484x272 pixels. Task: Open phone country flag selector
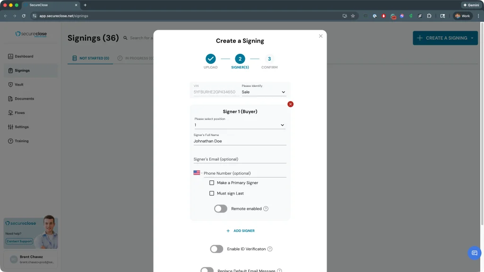pos(197,173)
